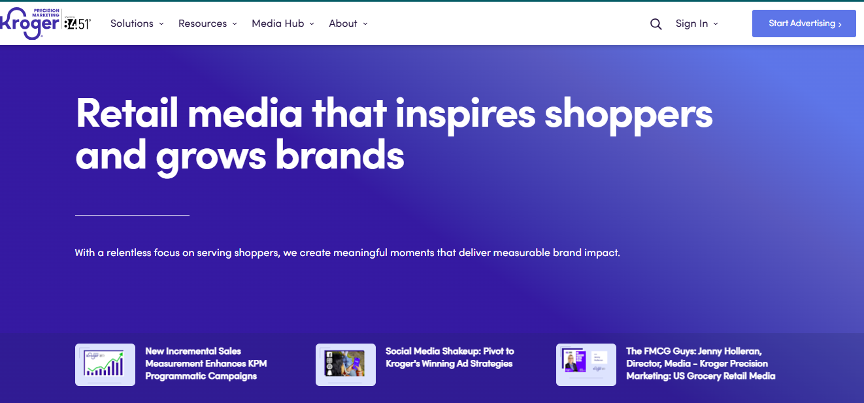Click the Incremental Sales bar chart thumbnail

[105, 364]
